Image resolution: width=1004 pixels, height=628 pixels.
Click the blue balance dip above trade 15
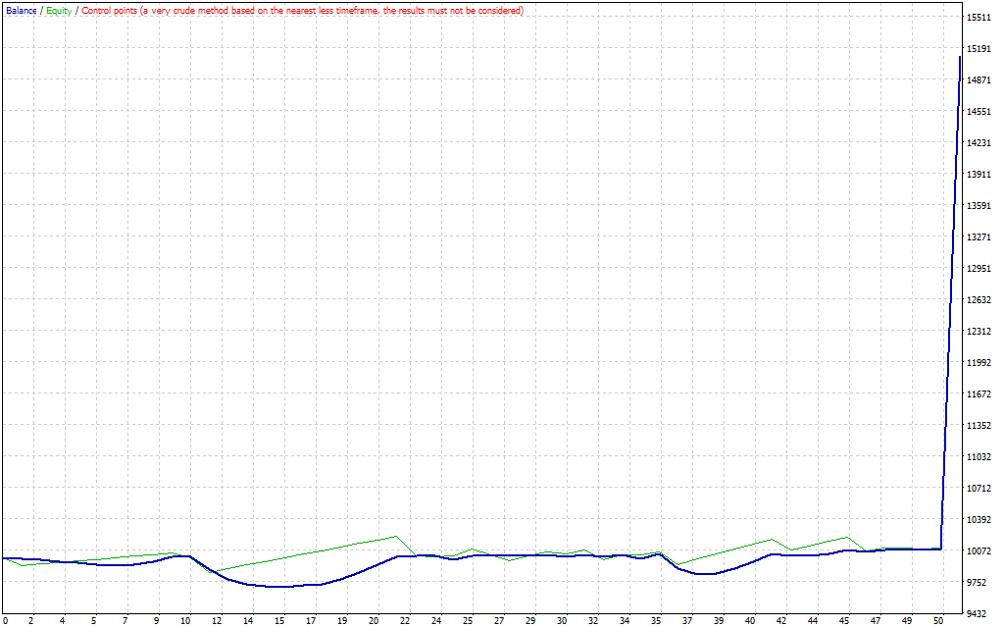(x=280, y=587)
